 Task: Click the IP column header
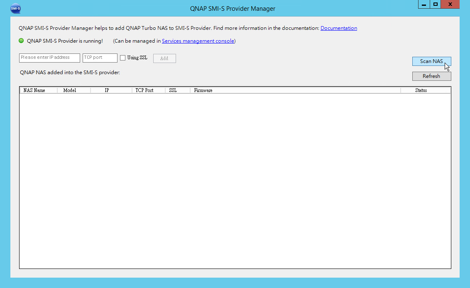pos(111,90)
